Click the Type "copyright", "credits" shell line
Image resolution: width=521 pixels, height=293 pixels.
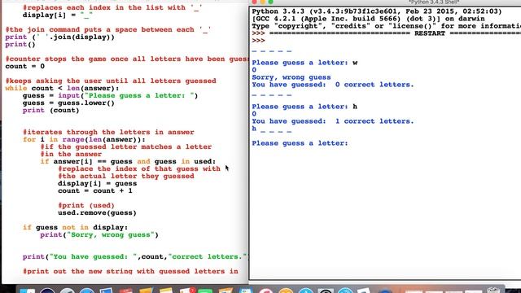pos(387,26)
